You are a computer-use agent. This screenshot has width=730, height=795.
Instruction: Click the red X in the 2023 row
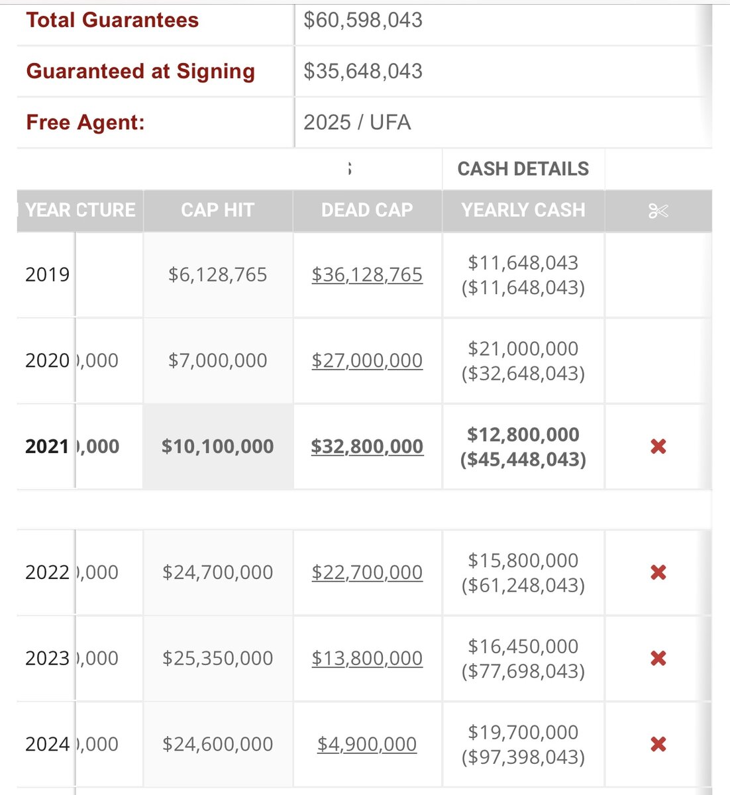coord(658,658)
